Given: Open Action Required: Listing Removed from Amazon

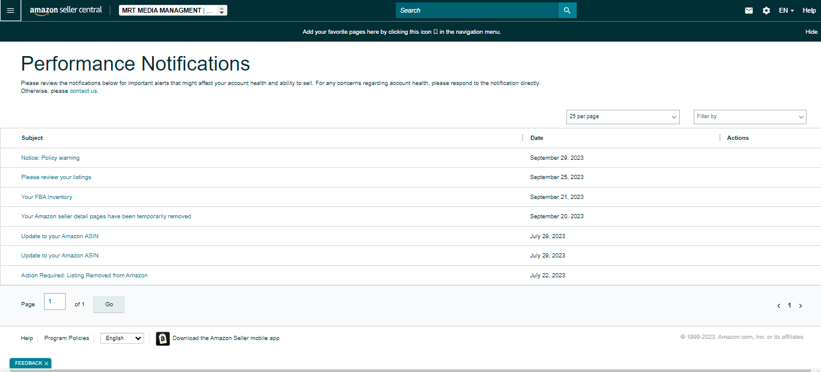Looking at the screenshot, I should pos(84,276).
